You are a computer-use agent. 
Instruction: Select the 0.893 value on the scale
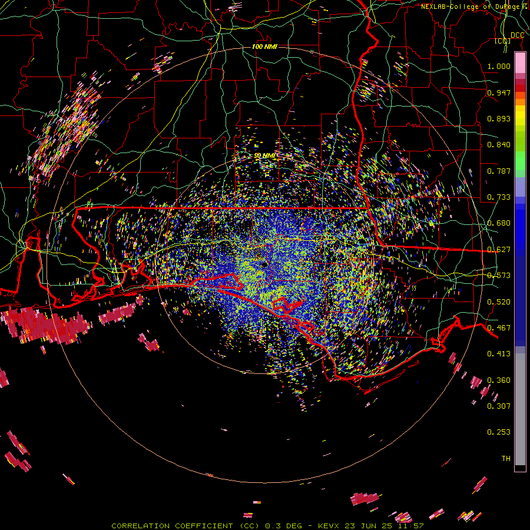pos(499,118)
